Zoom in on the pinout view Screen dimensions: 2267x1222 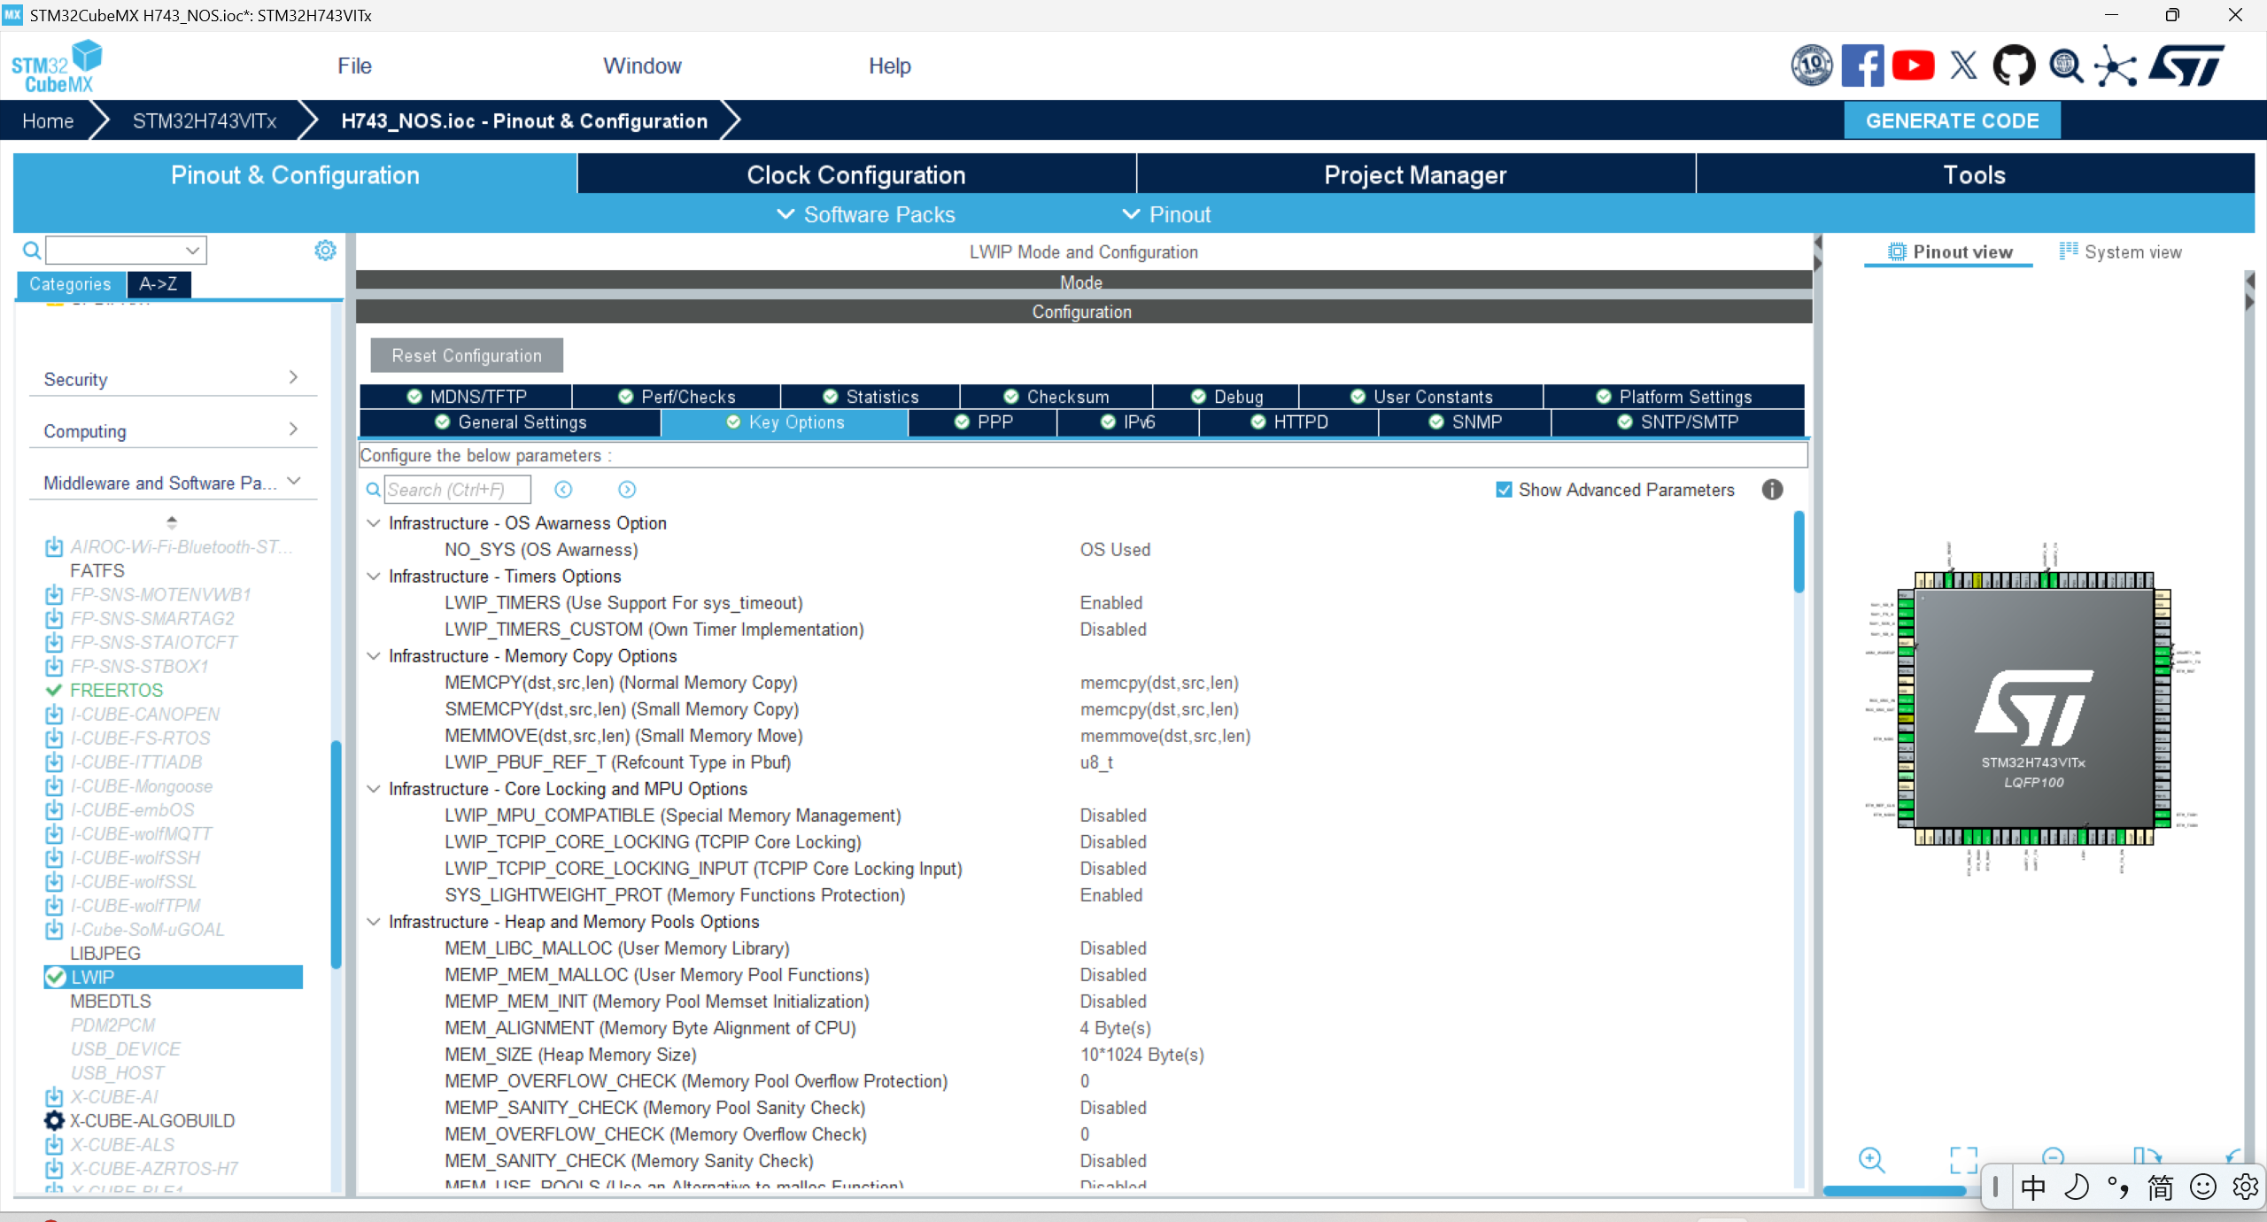1871,1159
